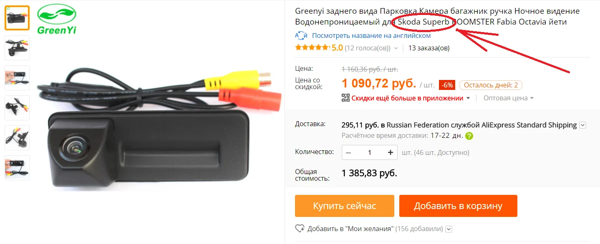The image size is (600, 244).
Task: Select the first product thumbnail
Action: pos(17,18)
